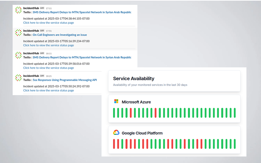Click the IncidentHub sender name at 18:21
This screenshot has height=163, width=261.
pyautogui.click(x=31, y=76)
